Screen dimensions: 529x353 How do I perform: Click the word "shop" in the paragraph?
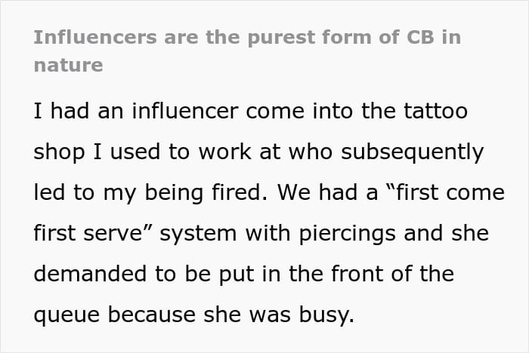(62, 152)
